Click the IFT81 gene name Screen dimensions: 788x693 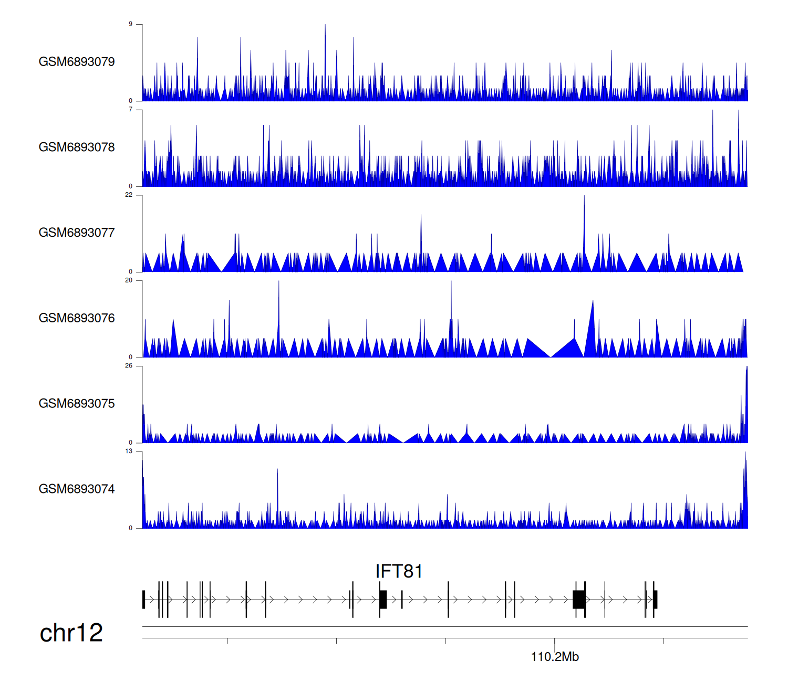point(399,571)
